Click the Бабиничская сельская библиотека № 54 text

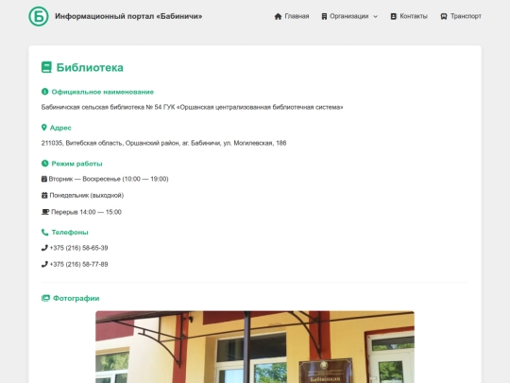point(192,107)
